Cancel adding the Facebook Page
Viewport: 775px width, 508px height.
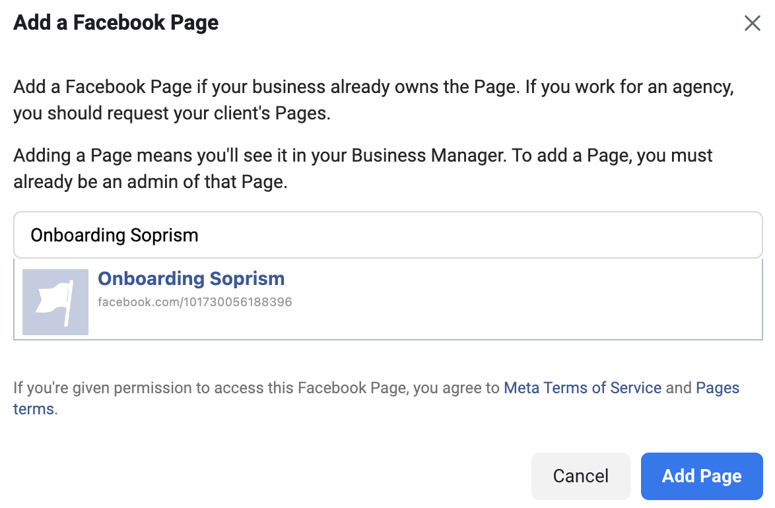pos(581,476)
